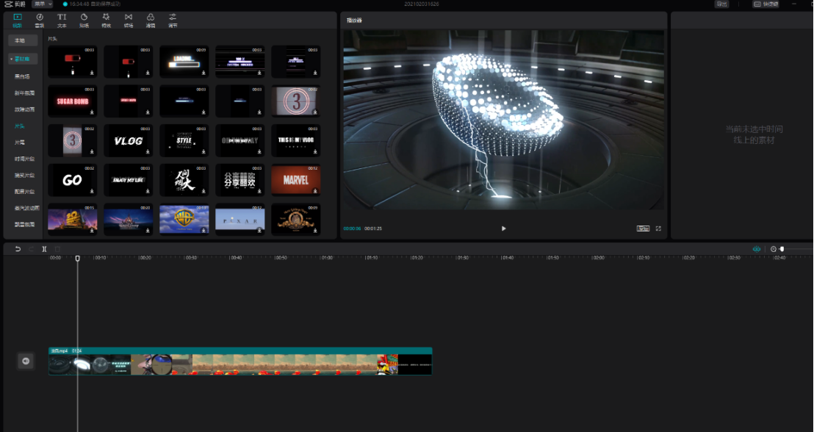Screen dimensions: 814x432
Task: Open the Text (文本) tool tab
Action: point(62,19)
